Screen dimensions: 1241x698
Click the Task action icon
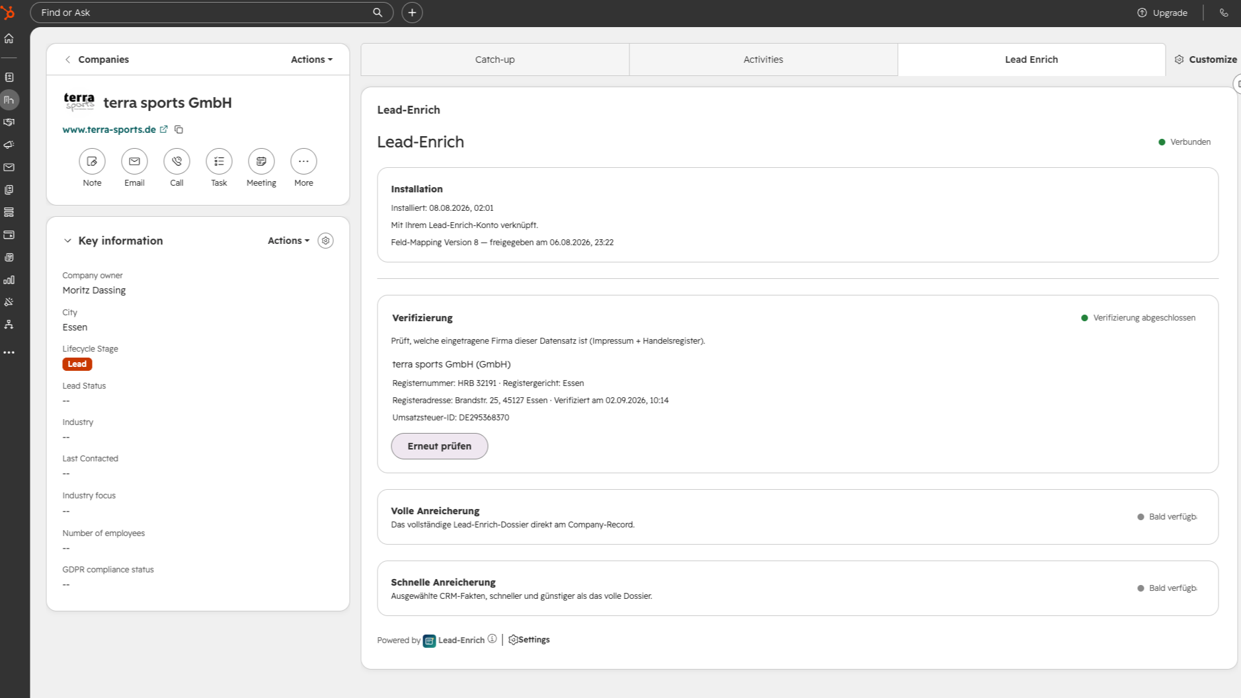pyautogui.click(x=219, y=161)
